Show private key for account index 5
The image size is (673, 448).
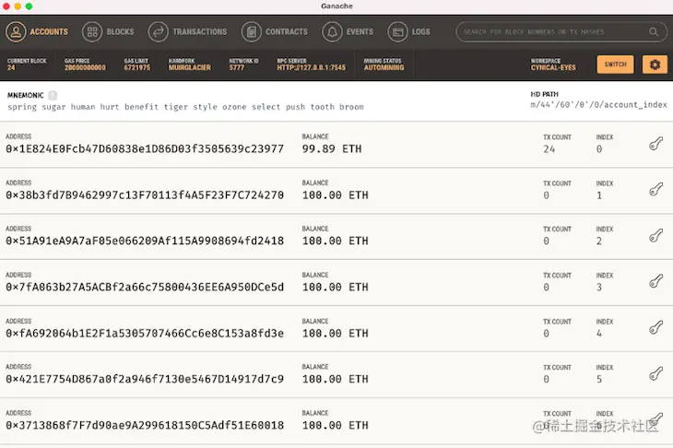point(655,373)
